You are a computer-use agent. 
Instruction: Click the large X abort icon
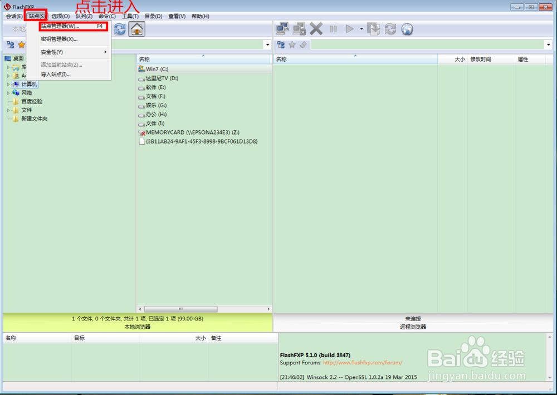(x=316, y=29)
